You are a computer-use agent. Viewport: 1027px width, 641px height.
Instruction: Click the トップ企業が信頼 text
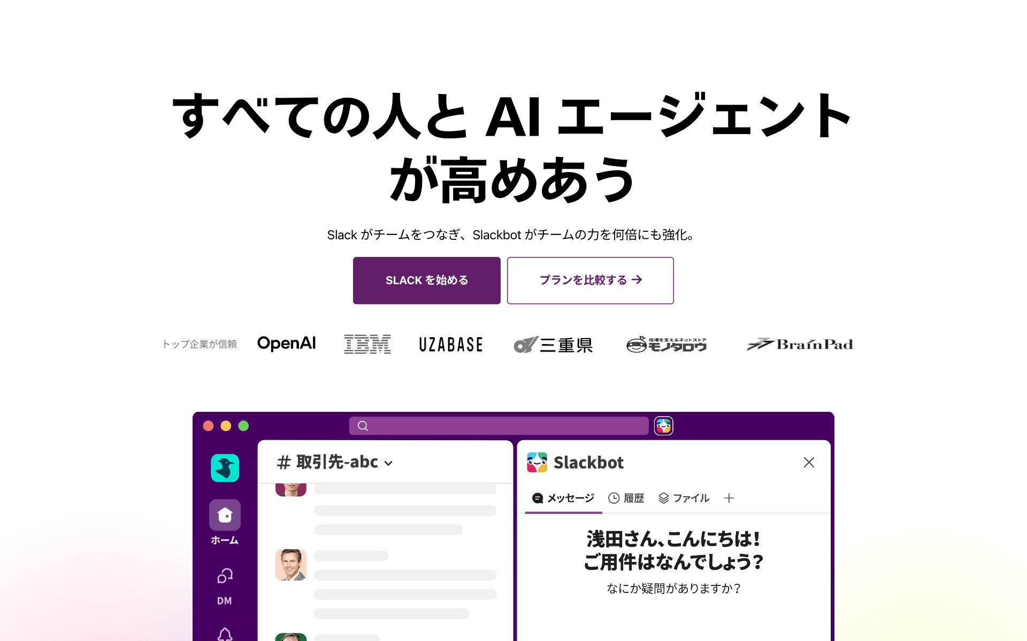(x=200, y=345)
